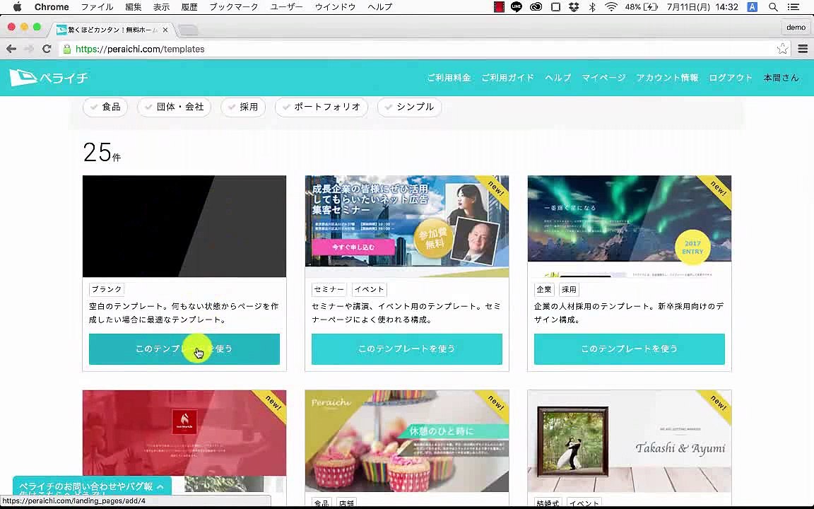
Task: Click the secure lock icon in address bar
Action: pos(66,49)
